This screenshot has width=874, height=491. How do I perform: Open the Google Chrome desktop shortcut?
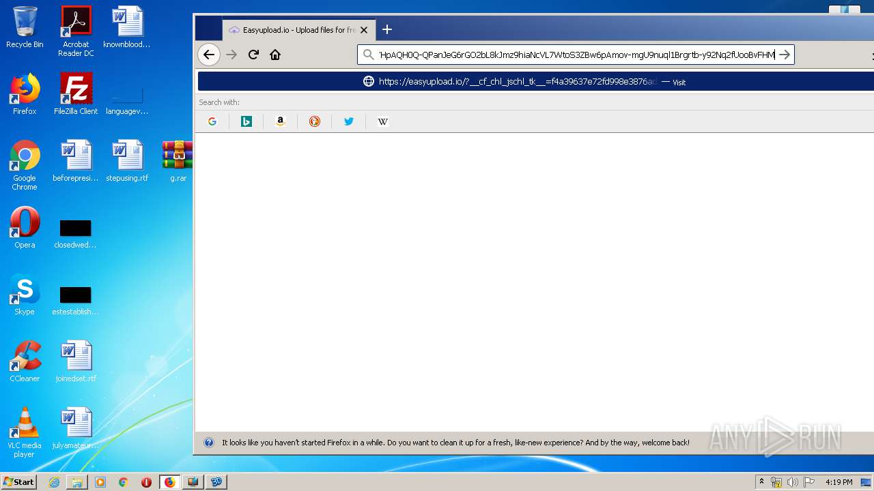25,166
